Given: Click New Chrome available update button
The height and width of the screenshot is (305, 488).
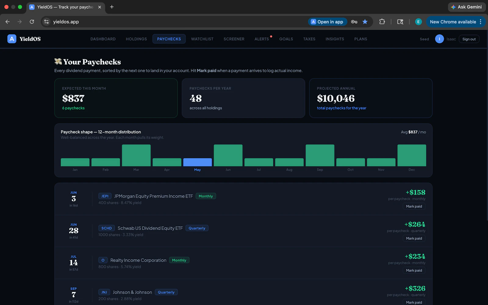Looking at the screenshot, I should click(453, 22).
